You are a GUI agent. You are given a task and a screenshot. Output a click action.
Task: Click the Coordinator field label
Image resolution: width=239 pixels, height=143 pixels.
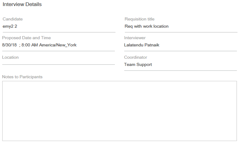(x=135, y=57)
